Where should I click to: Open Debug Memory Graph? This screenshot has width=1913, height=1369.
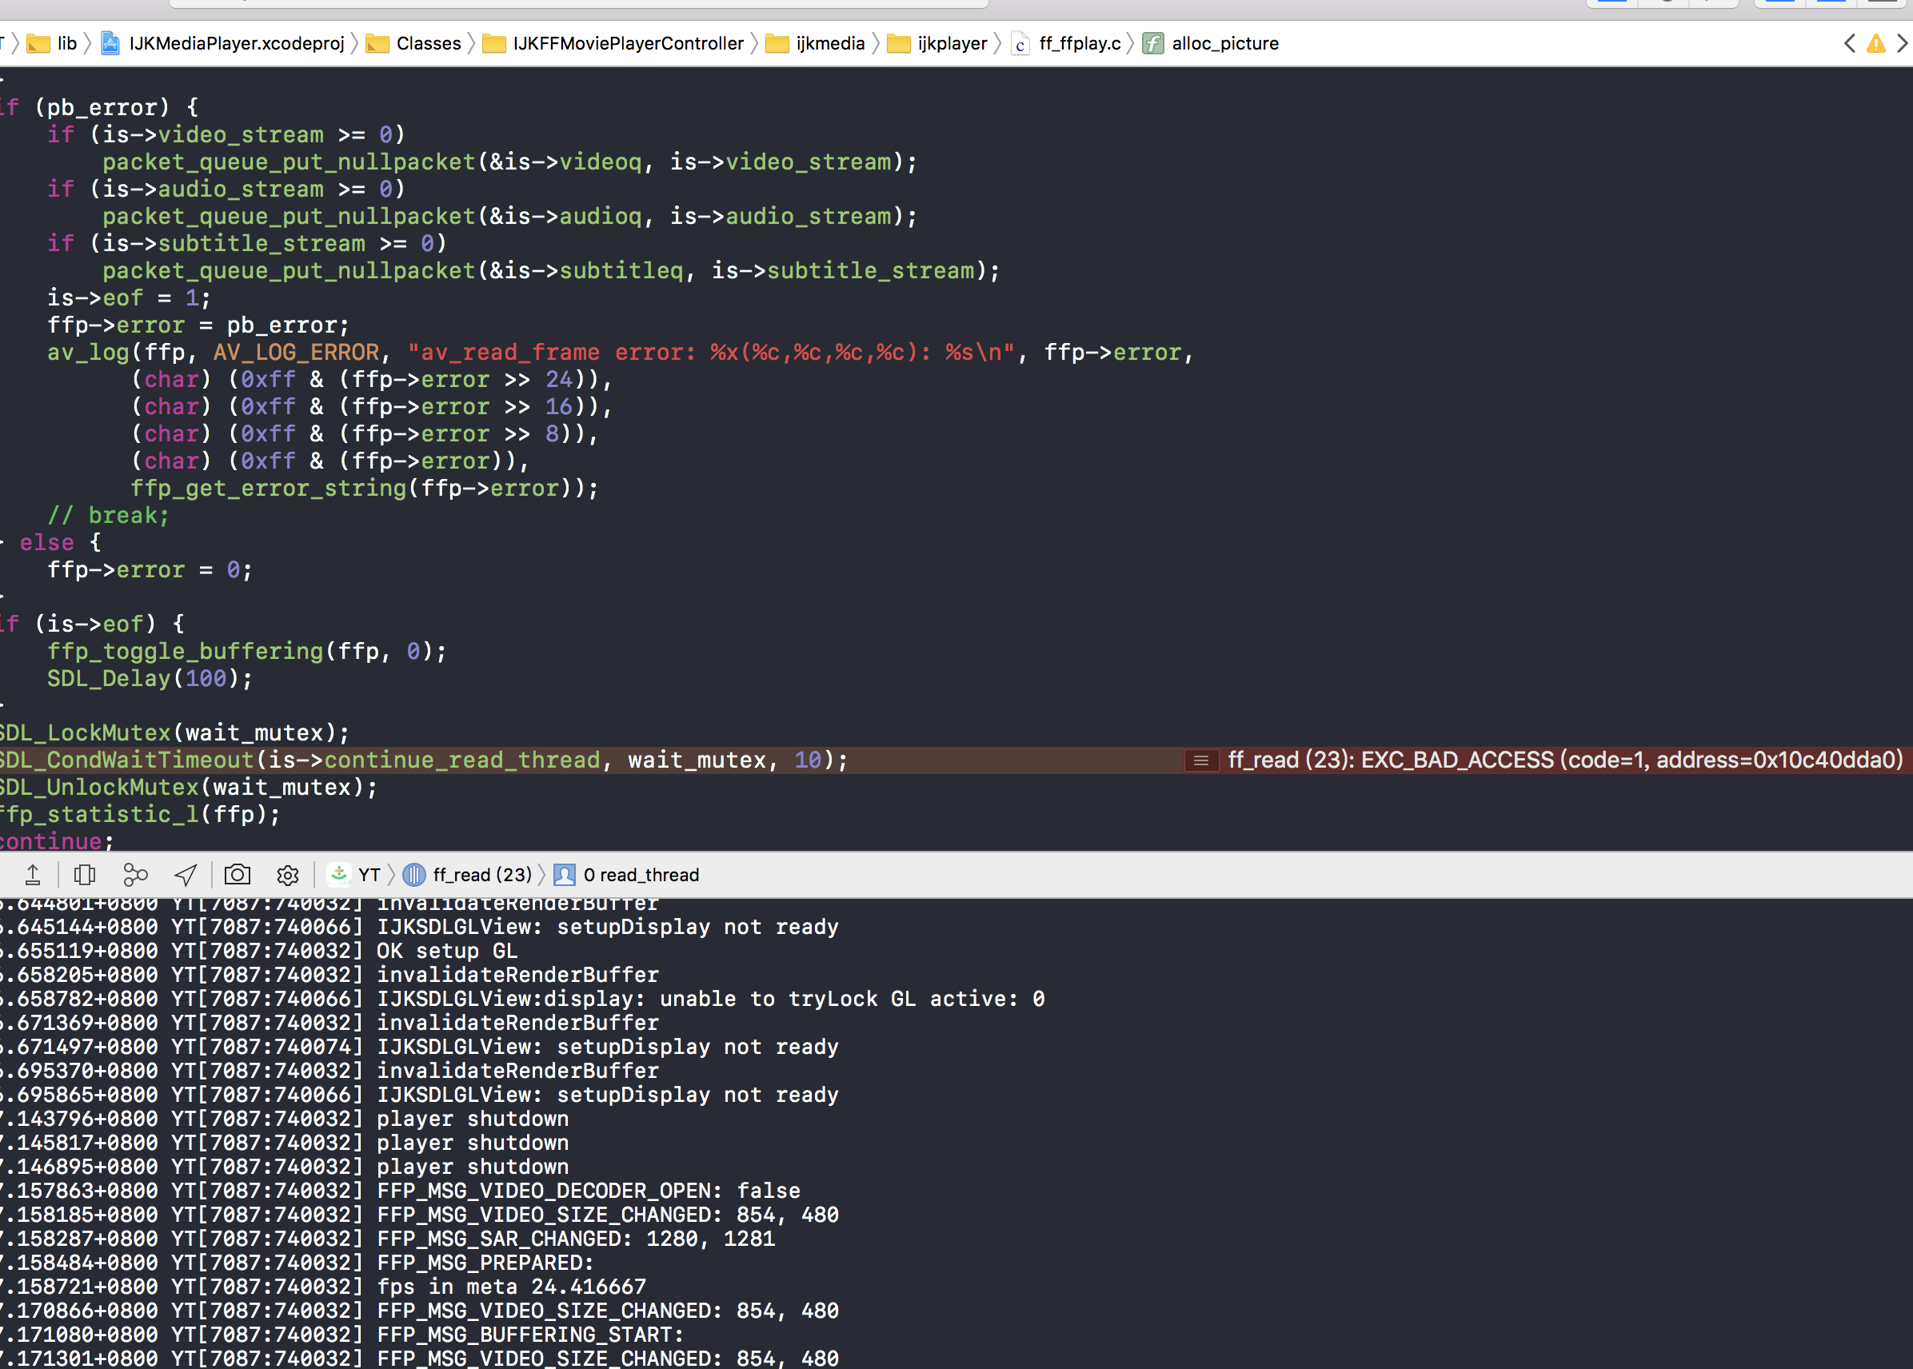(135, 875)
